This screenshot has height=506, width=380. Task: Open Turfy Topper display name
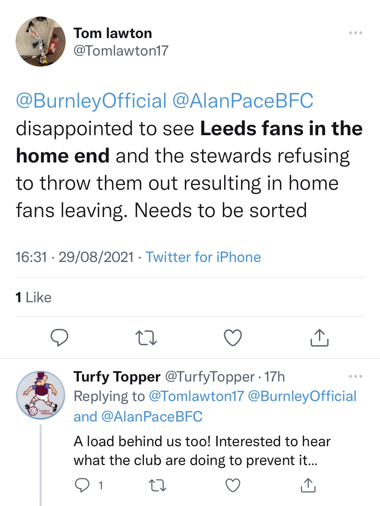(x=117, y=377)
